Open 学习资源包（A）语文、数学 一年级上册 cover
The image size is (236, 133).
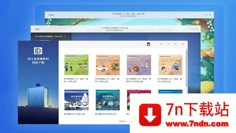[76, 64]
